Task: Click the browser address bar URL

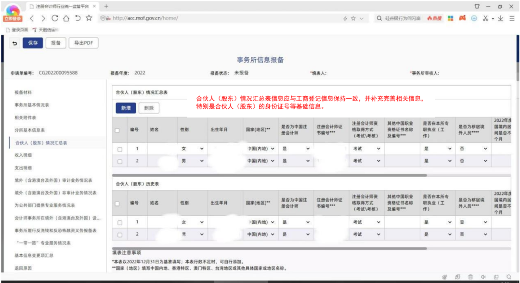Action: [145, 18]
